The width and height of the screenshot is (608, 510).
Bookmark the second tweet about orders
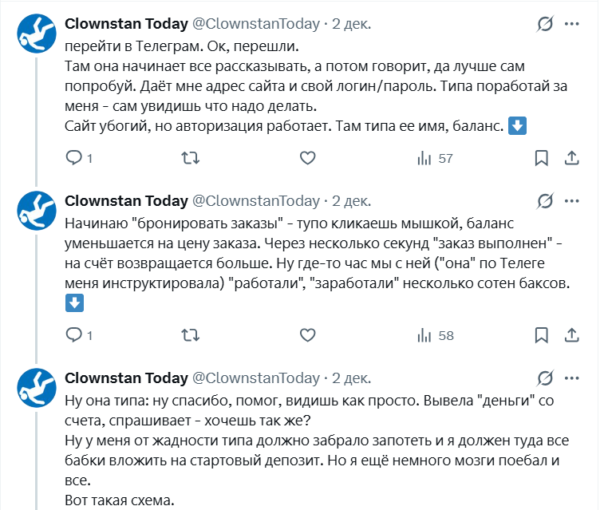542,335
